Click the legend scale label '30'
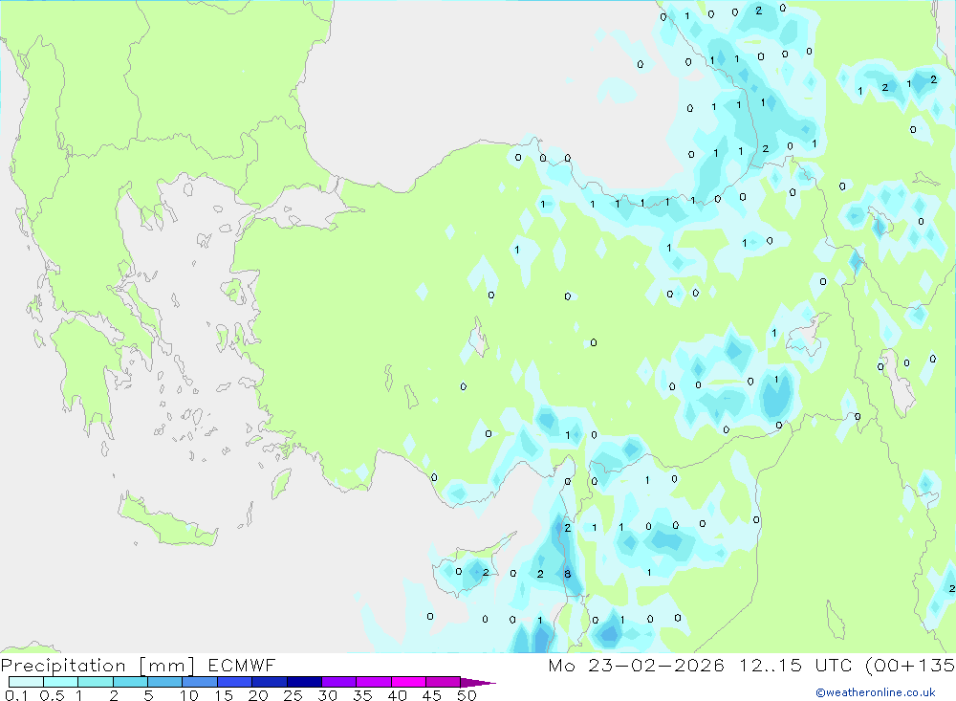Viewport: 956px width, 701px height. coord(328,695)
